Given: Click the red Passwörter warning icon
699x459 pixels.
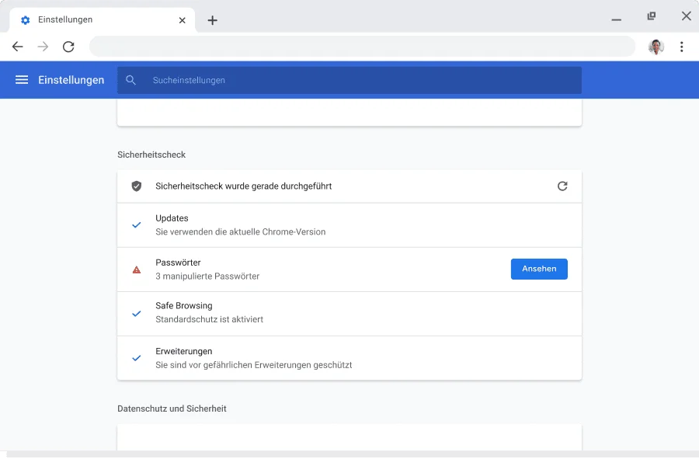Looking at the screenshot, I should tap(137, 269).
